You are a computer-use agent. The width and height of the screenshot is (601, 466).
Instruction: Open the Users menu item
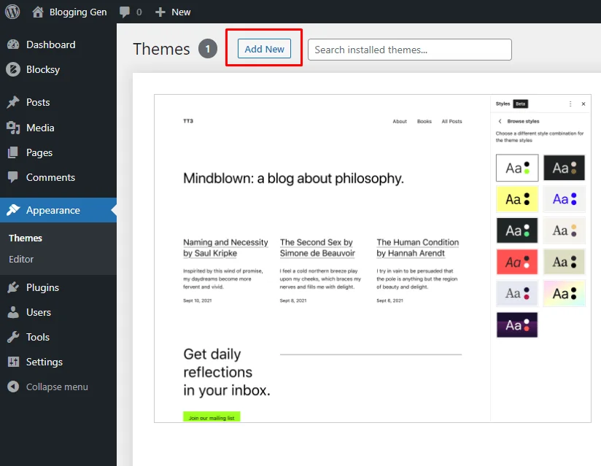point(39,312)
